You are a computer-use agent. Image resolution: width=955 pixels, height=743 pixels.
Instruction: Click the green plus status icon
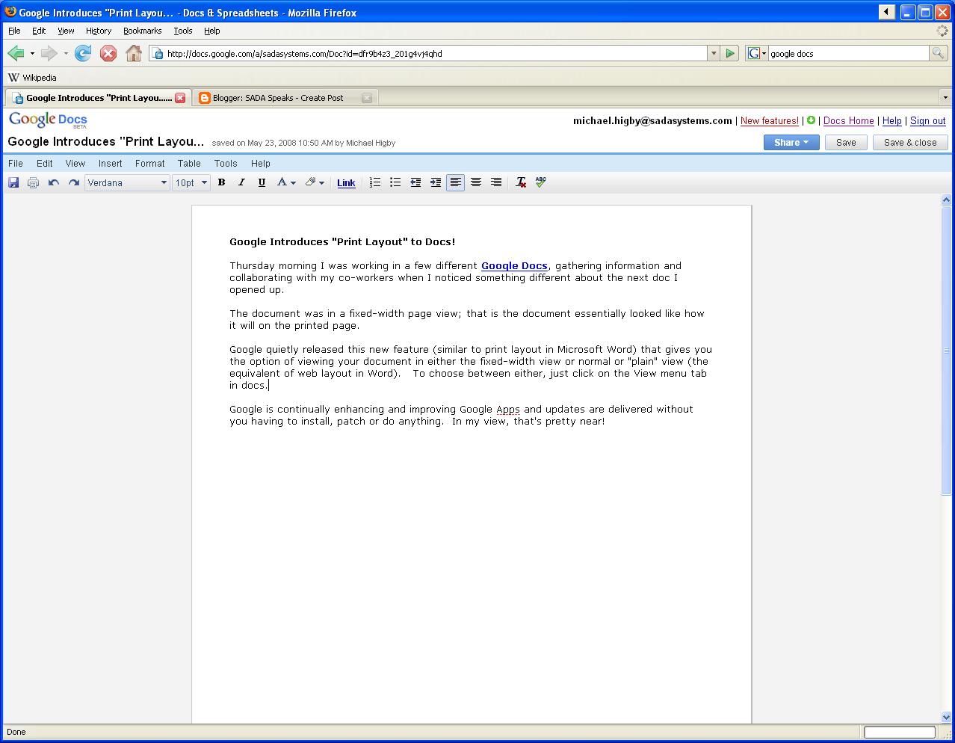pyautogui.click(x=811, y=120)
